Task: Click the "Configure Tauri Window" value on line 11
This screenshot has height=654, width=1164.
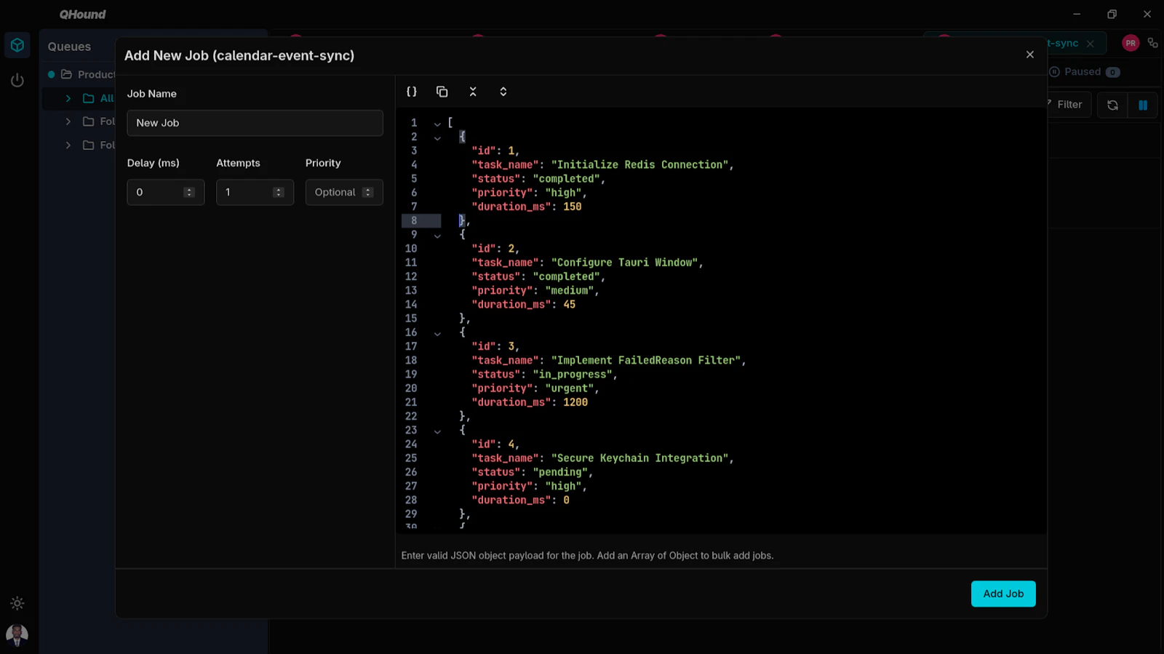Action: 624,263
